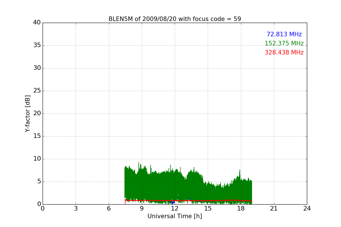Click y-axis tick label '35'

(37, 45)
